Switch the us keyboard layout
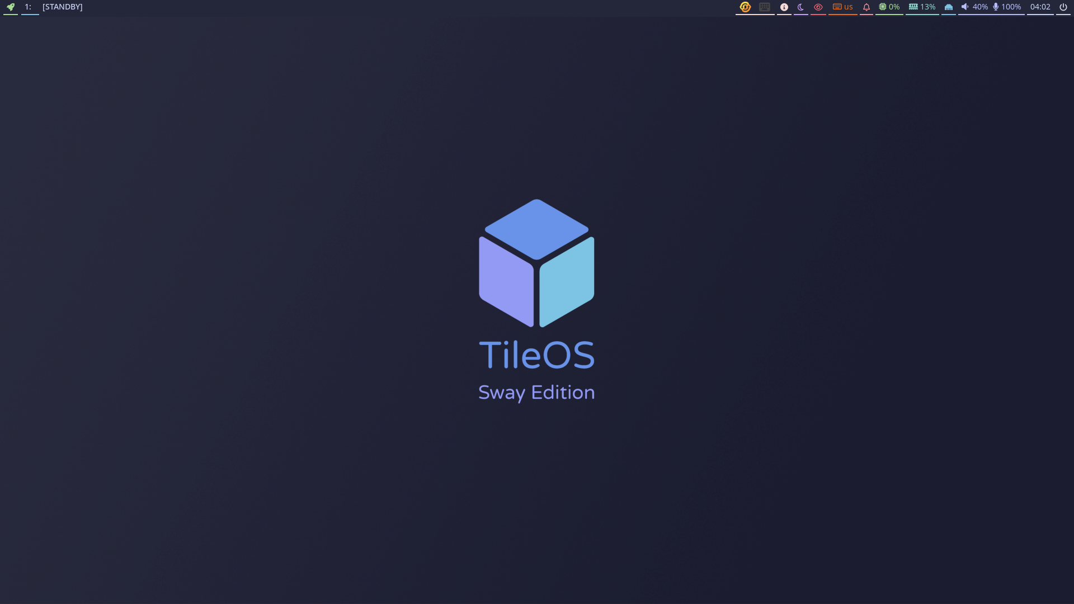The width and height of the screenshot is (1074, 604). 843,7
